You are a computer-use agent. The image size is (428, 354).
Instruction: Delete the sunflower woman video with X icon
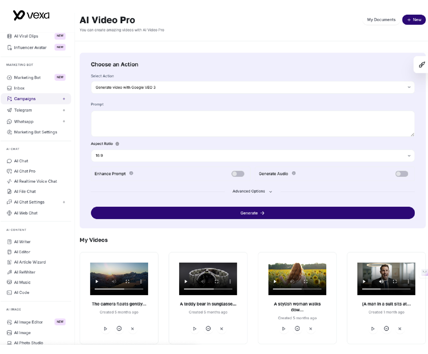(310, 329)
